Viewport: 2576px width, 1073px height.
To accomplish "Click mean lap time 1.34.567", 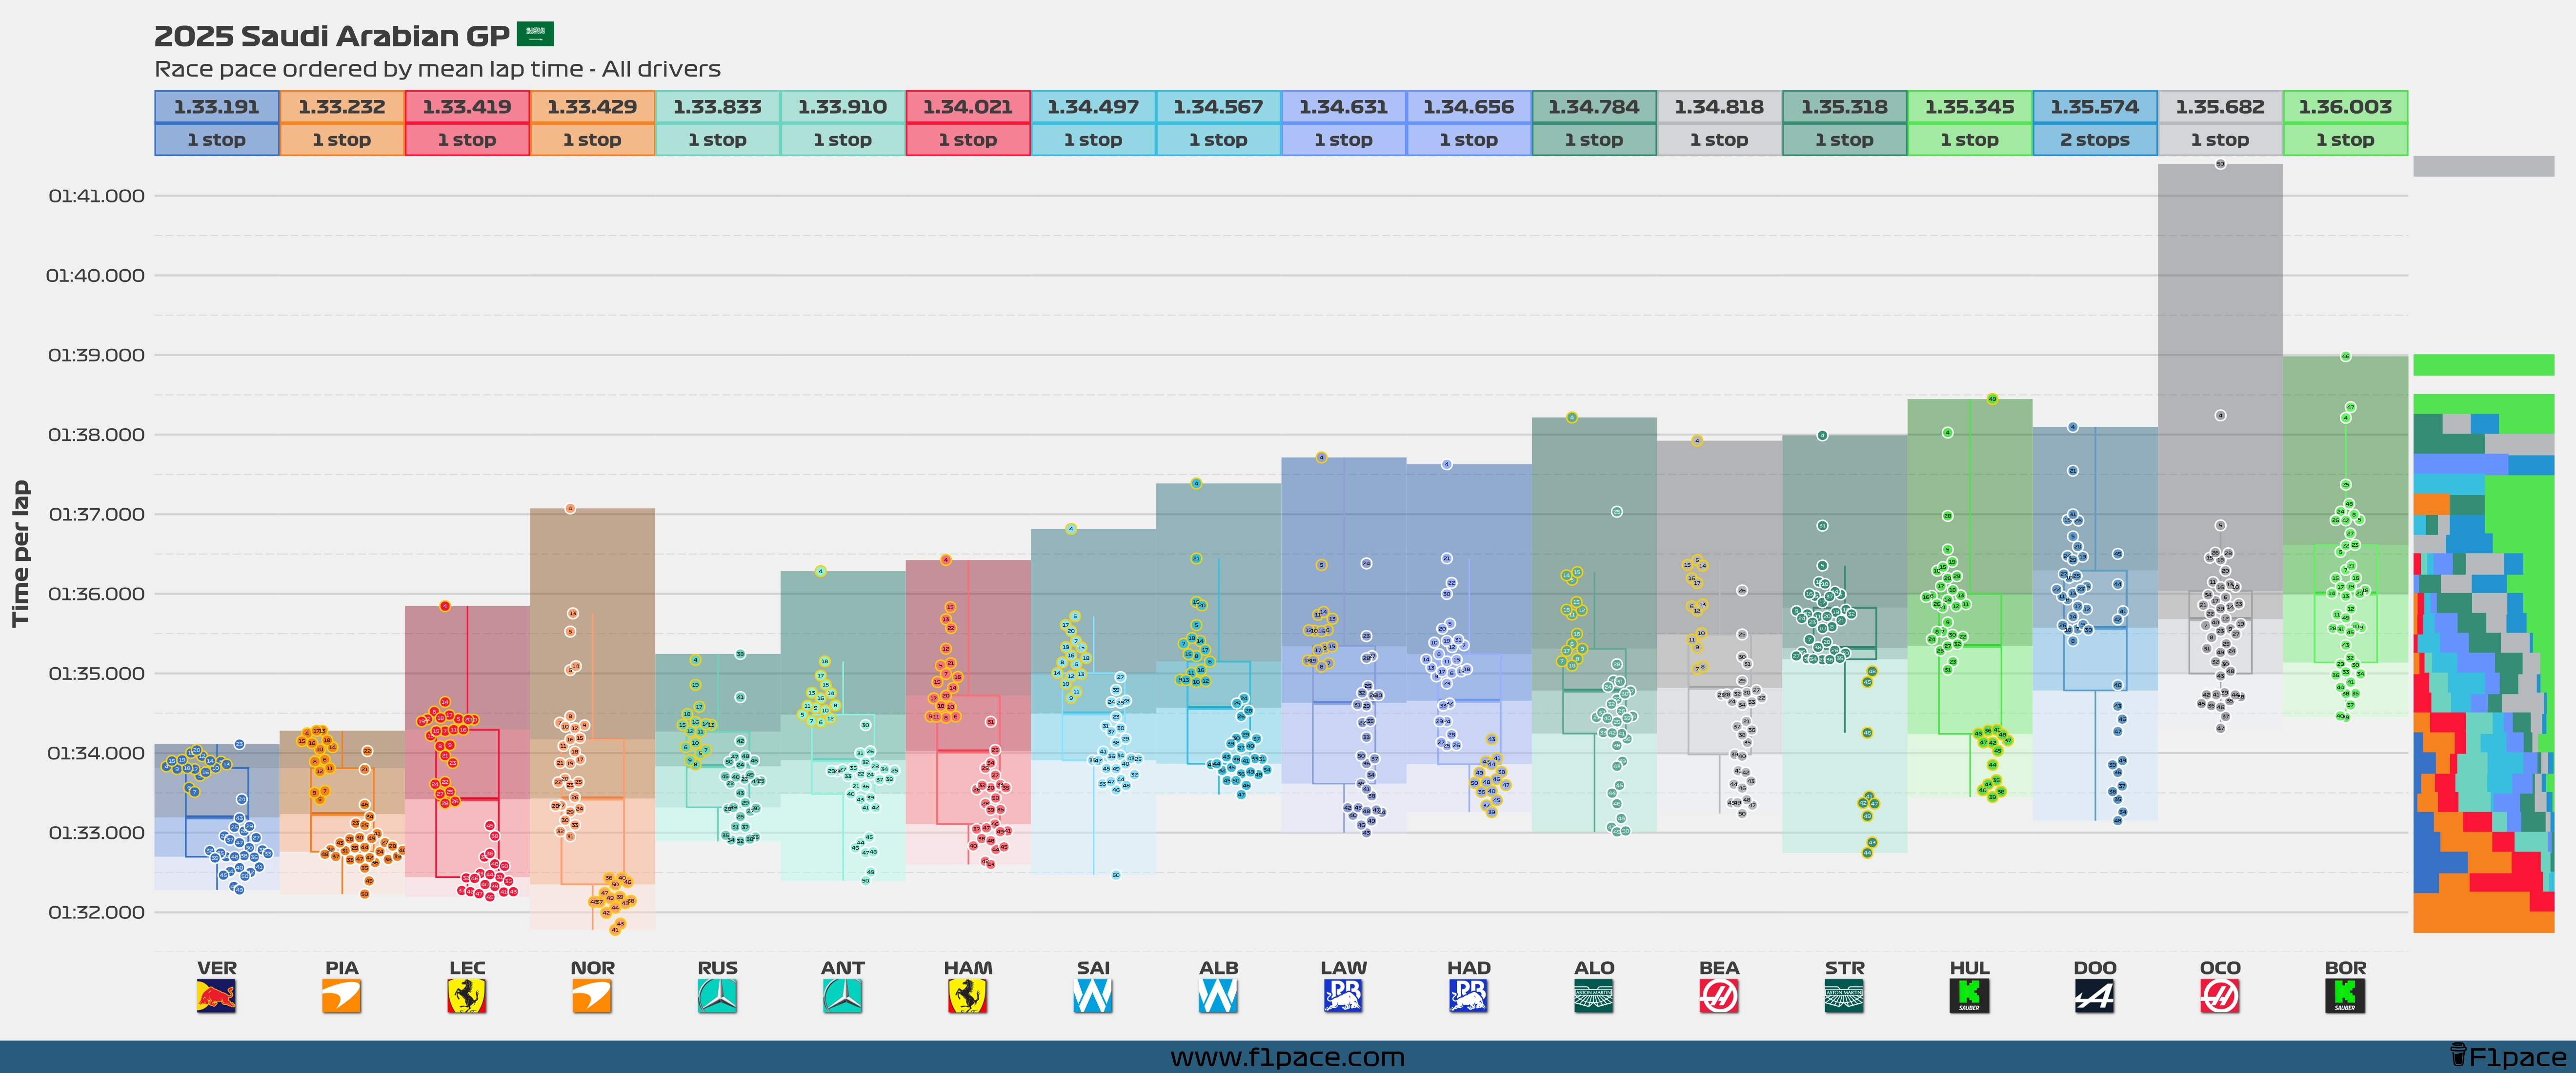I will [1219, 107].
